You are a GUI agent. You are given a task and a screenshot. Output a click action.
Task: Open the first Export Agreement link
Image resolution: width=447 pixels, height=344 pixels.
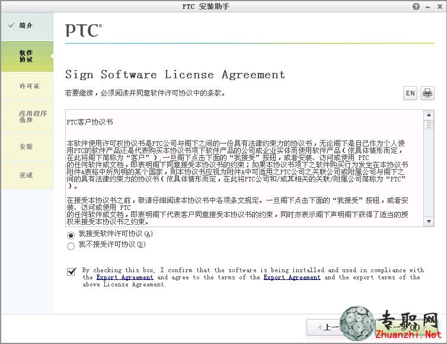[x=124, y=277]
